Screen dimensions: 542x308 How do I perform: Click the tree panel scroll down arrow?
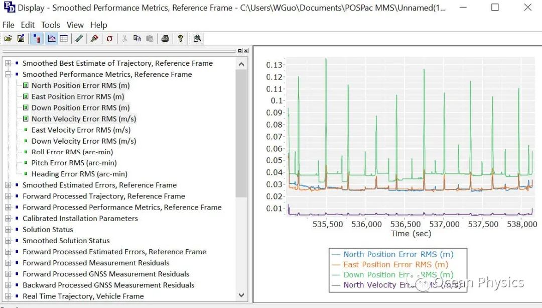tap(241, 296)
